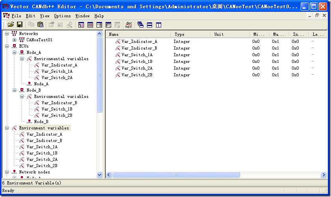
Task: Expand the CANoeTest01 network node
Action: click(14, 40)
